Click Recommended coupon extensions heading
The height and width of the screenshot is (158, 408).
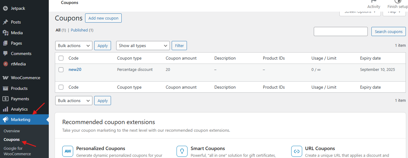[x=109, y=122]
